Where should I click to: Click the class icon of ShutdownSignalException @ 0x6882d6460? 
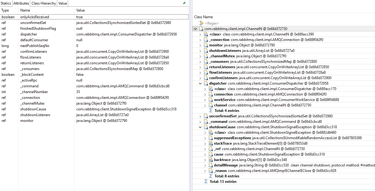point(211,132)
